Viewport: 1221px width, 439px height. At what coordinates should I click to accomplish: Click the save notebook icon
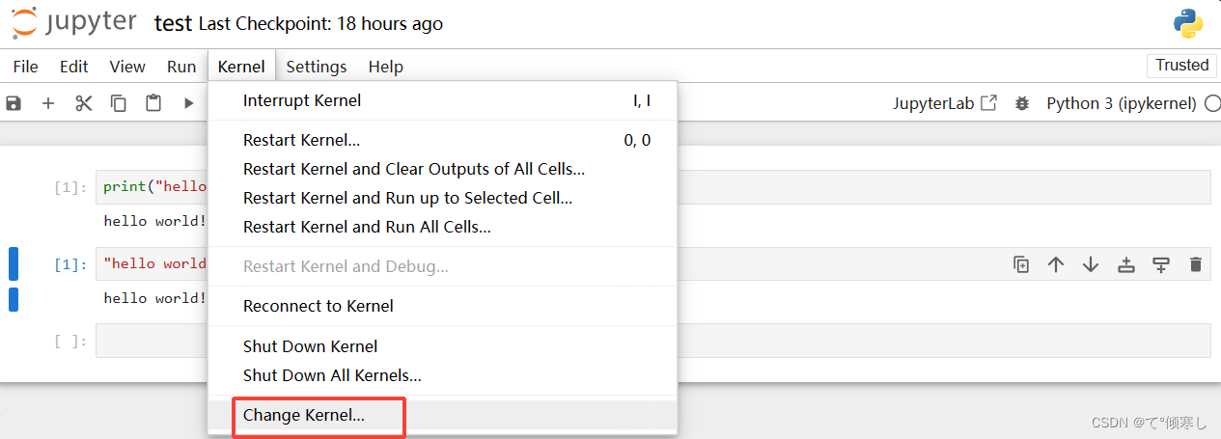14,103
